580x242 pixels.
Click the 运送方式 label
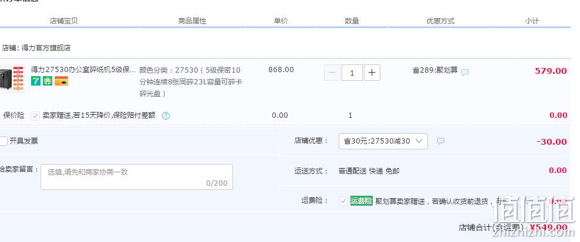click(311, 171)
